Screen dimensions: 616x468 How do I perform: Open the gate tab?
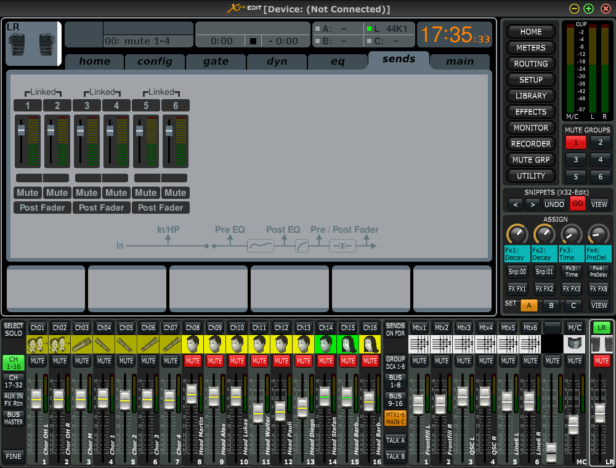[216, 61]
